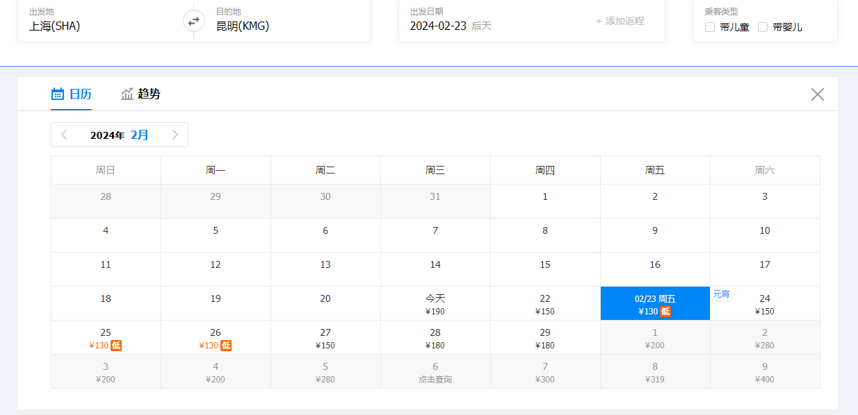Swap departure and destination cities
The width and height of the screenshot is (858, 415).
pos(194,21)
